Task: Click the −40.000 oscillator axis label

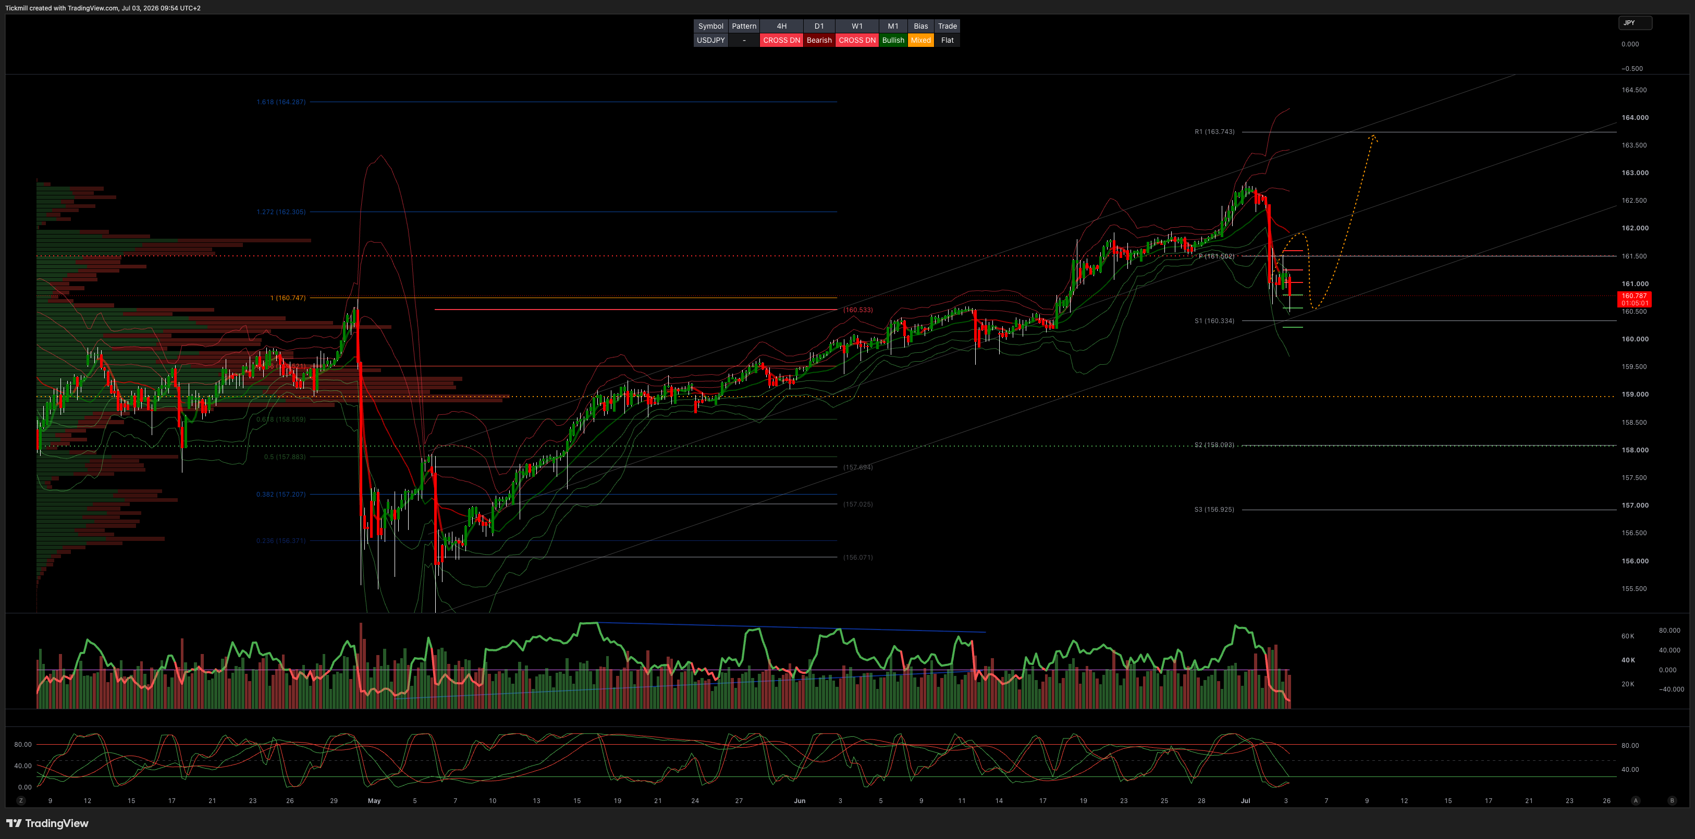Action: (1672, 689)
